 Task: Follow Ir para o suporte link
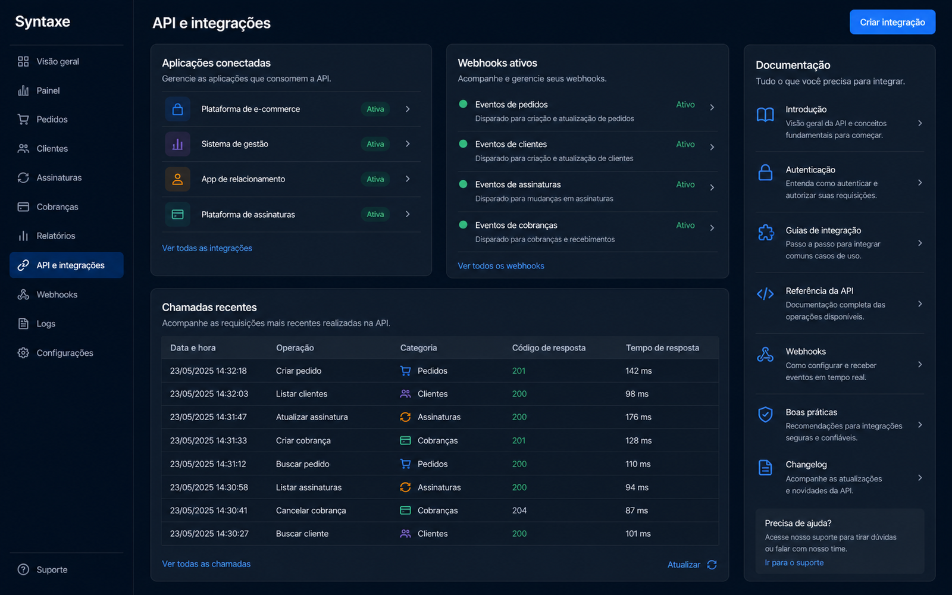(794, 563)
